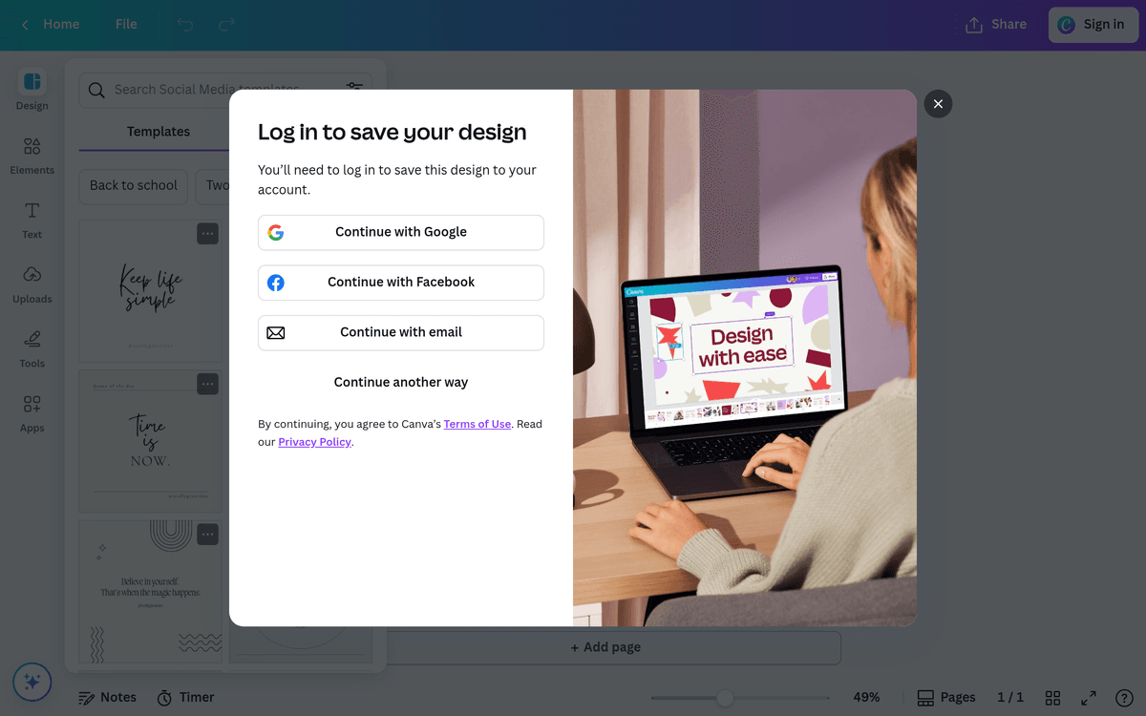Screen dimensions: 1146x716
Task: Select the Back to school category chip
Action: tap(134, 185)
